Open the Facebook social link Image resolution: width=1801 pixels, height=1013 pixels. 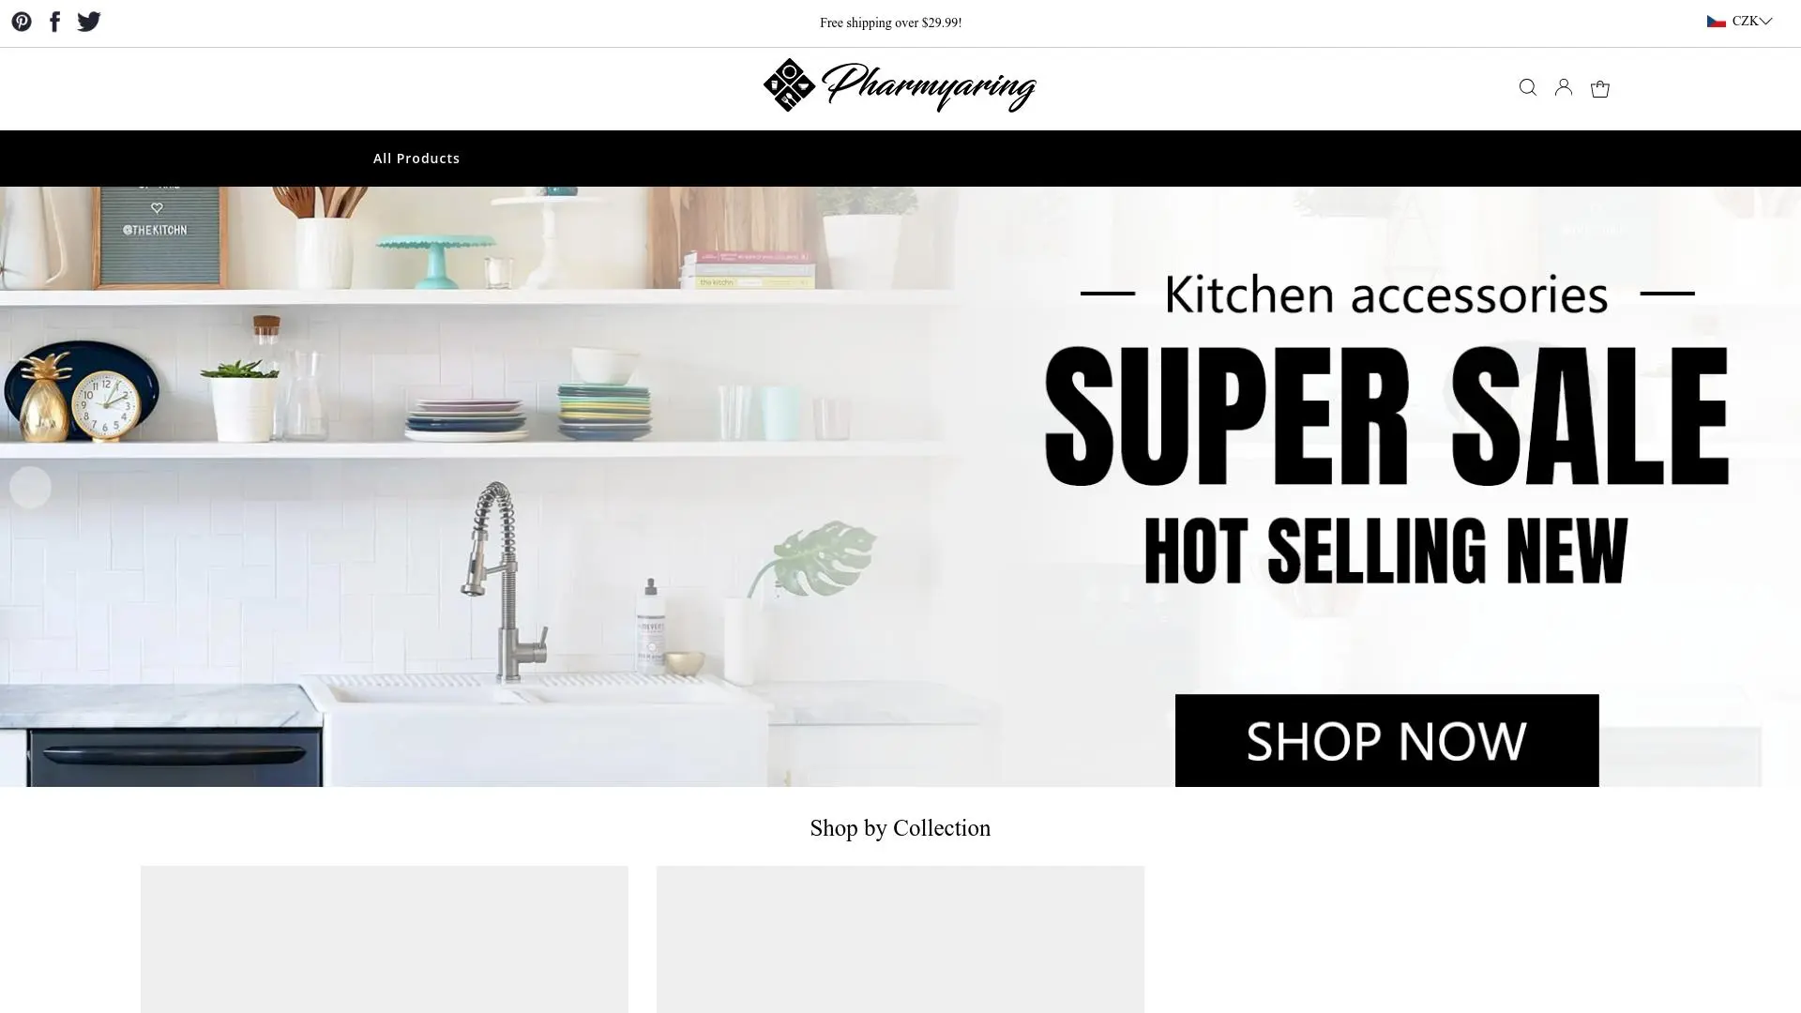click(55, 22)
